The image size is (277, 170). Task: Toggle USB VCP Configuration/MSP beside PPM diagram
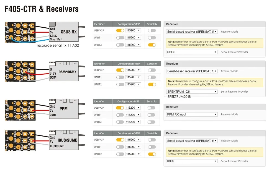click(x=120, y=108)
